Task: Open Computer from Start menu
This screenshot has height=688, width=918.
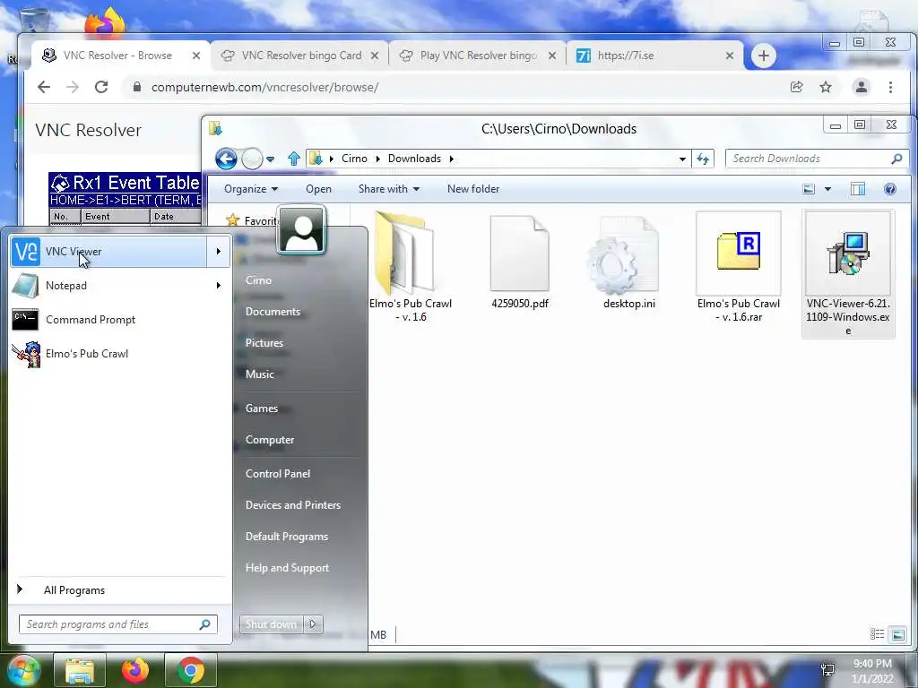Action: pyautogui.click(x=269, y=440)
